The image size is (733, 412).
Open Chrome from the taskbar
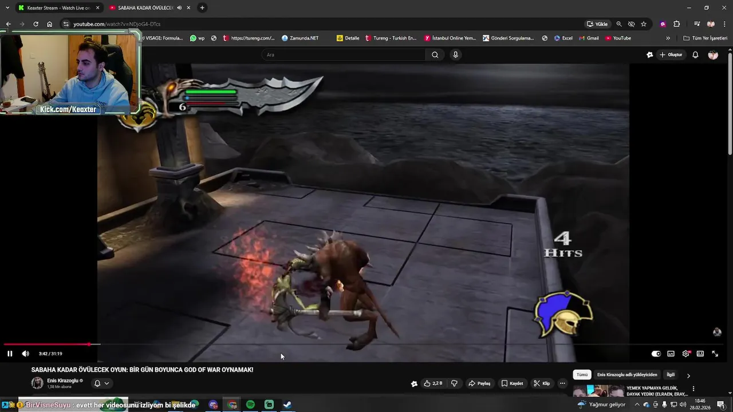click(232, 405)
